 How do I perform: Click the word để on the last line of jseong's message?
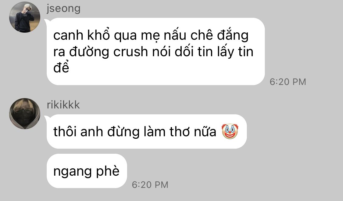61,67
